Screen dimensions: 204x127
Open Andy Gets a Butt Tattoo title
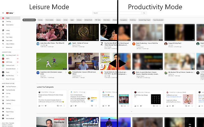[52, 43]
